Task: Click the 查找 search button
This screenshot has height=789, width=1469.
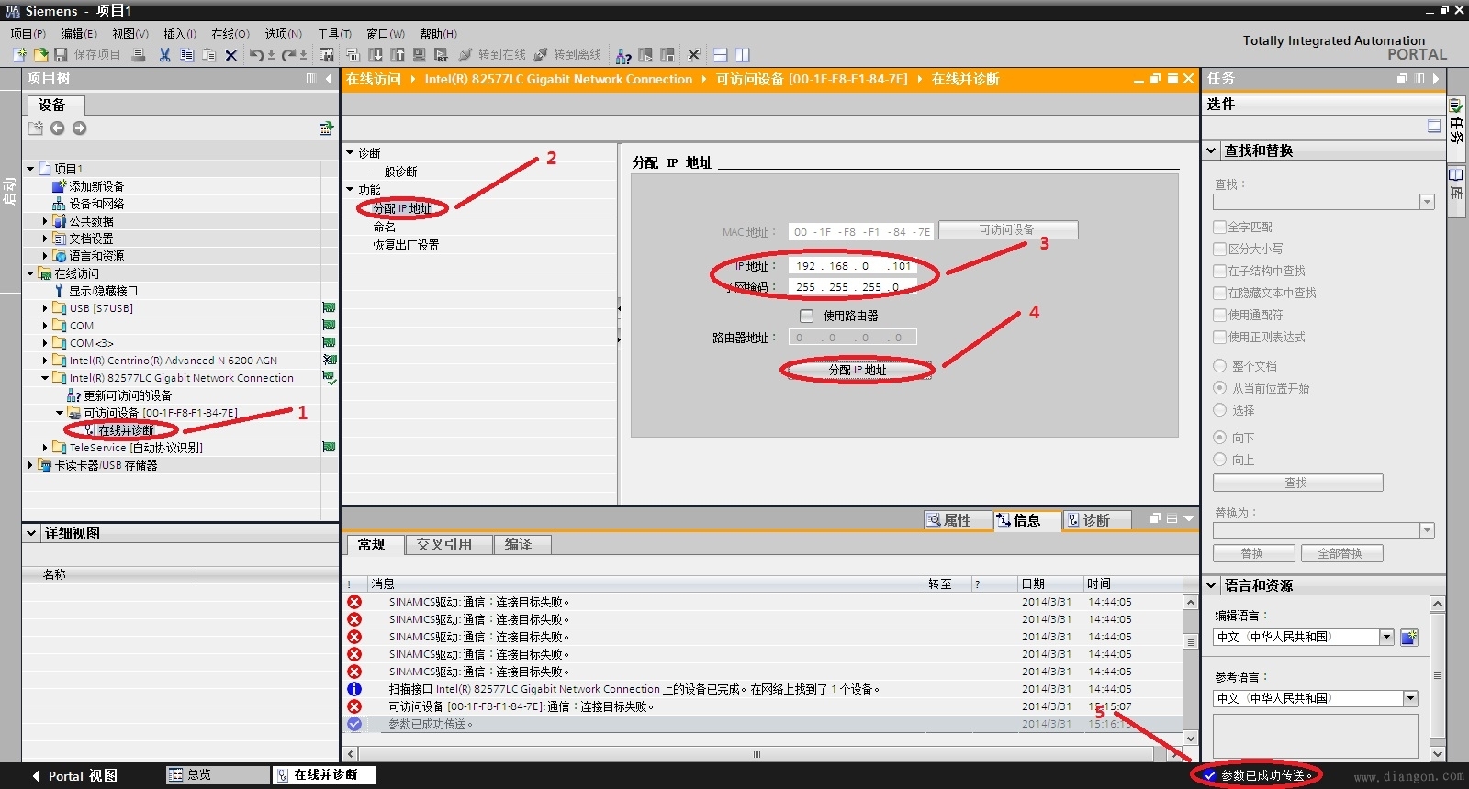Action: (x=1297, y=483)
